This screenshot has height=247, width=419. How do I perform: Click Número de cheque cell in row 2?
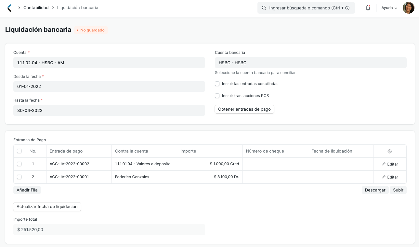(x=275, y=177)
